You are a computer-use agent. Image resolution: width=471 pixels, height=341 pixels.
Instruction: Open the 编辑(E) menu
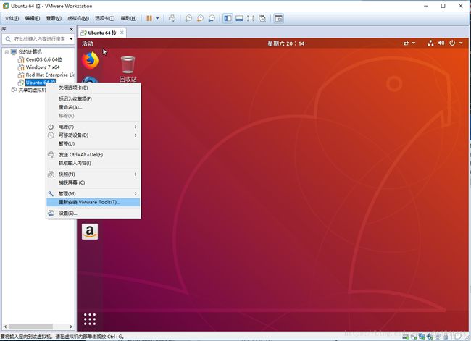pyautogui.click(x=33, y=18)
